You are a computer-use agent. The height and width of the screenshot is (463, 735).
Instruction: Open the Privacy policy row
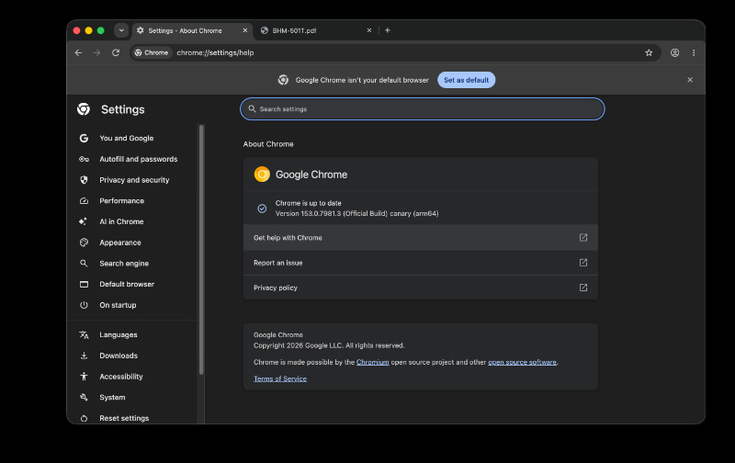click(x=421, y=288)
